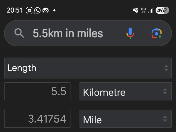The height and width of the screenshot is (132, 176).
Task: Focus the 5.5 value input field
Action: click(x=37, y=92)
